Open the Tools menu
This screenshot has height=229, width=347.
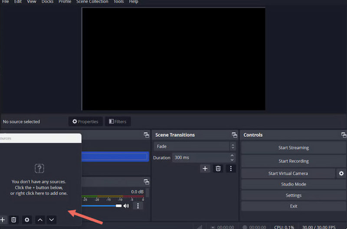click(118, 2)
